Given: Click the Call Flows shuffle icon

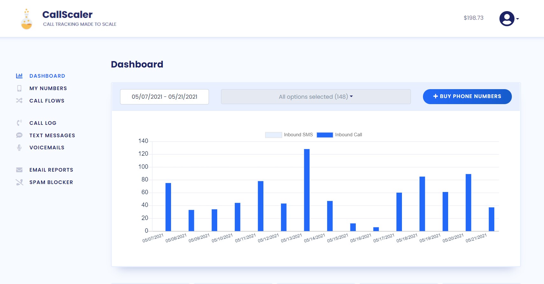Looking at the screenshot, I should pos(19,101).
